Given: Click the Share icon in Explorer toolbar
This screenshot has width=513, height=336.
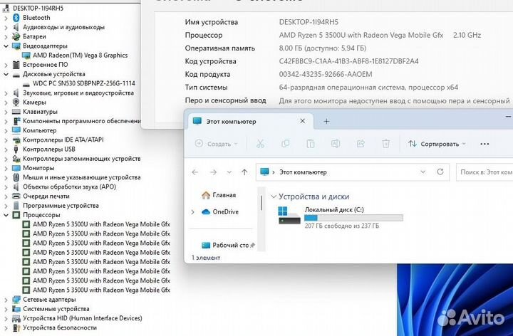Looking at the screenshot, I should [x=361, y=144].
